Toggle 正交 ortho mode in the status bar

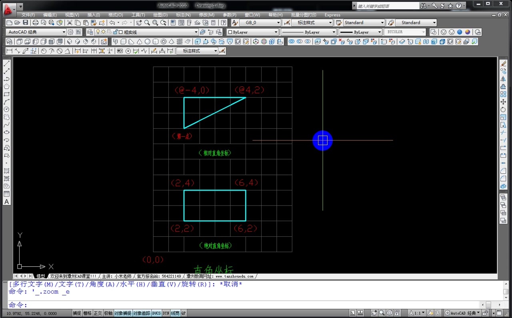(98, 313)
